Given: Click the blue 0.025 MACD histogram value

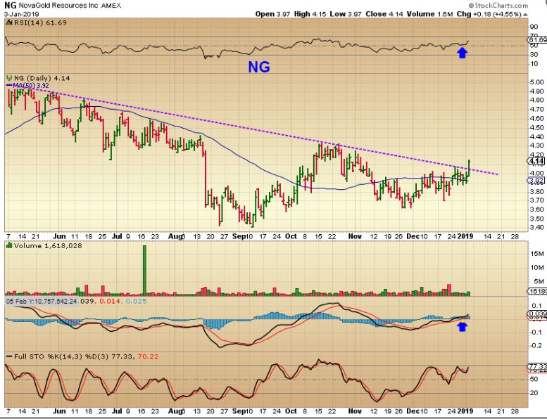Looking at the screenshot, I should (136, 301).
